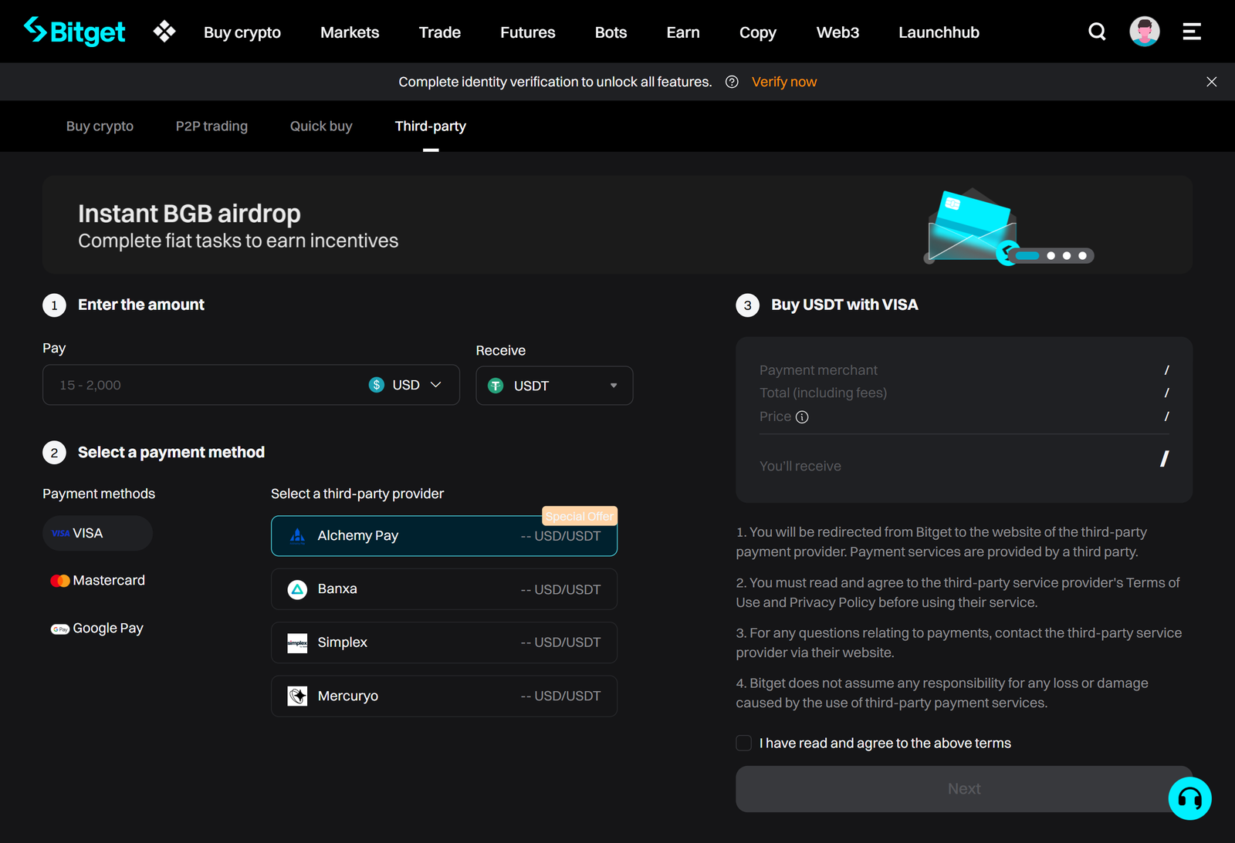Expand the USD currency dropdown
Image resolution: width=1235 pixels, height=843 pixels.
[406, 385]
